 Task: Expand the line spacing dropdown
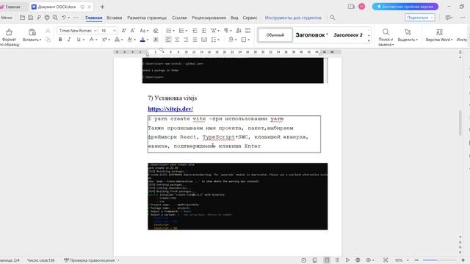219,40
